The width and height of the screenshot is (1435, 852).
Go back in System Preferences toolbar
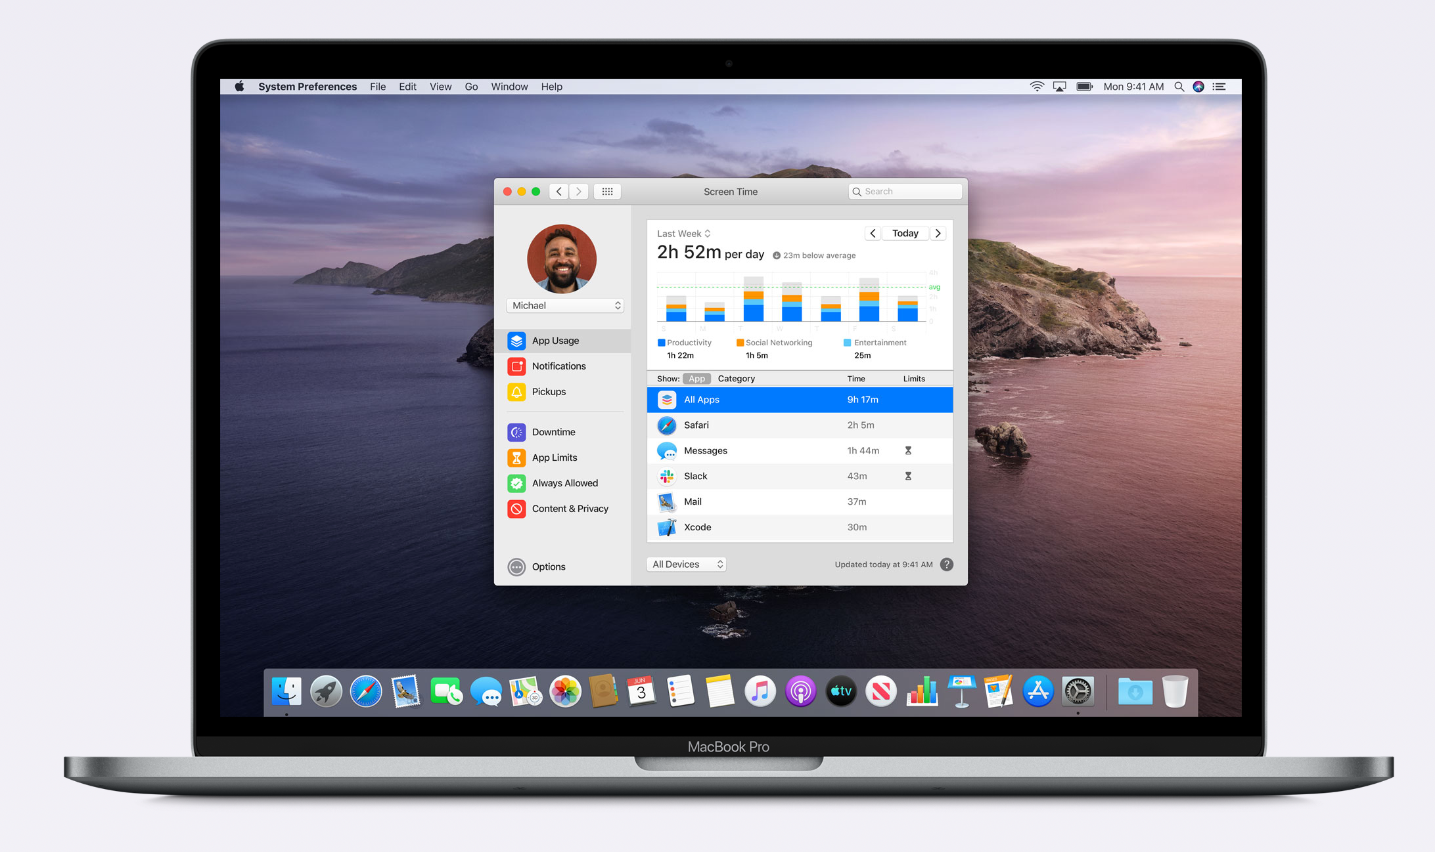pos(559,192)
